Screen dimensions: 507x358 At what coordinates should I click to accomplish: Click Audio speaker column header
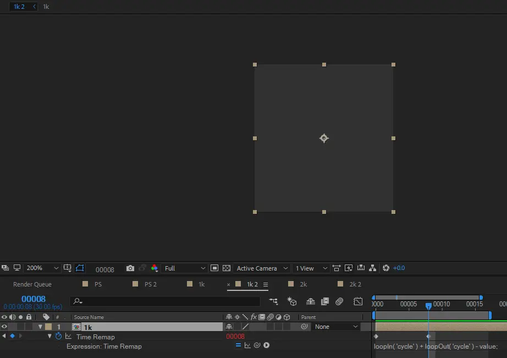pyautogui.click(x=12, y=317)
